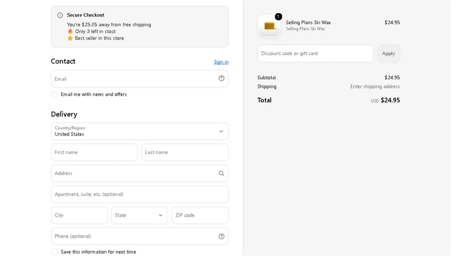The image size is (456, 256).
Task: Click the quantity badge on product image
Action: 278,16
